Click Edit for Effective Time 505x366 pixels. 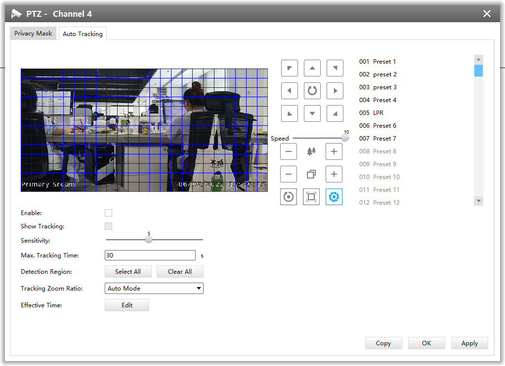(127, 305)
